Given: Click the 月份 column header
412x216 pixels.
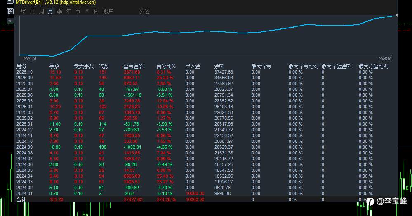Looking at the screenshot, I should pyautogui.click(x=21, y=66).
